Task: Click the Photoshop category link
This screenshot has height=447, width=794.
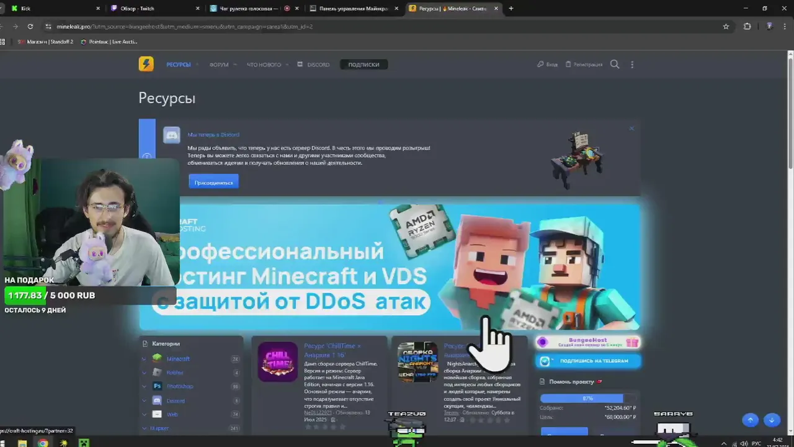Action: (180, 386)
